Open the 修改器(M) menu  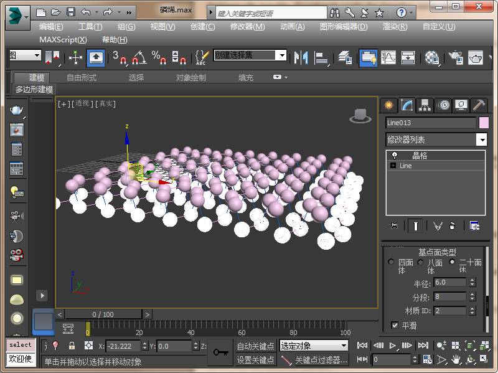tap(247, 26)
